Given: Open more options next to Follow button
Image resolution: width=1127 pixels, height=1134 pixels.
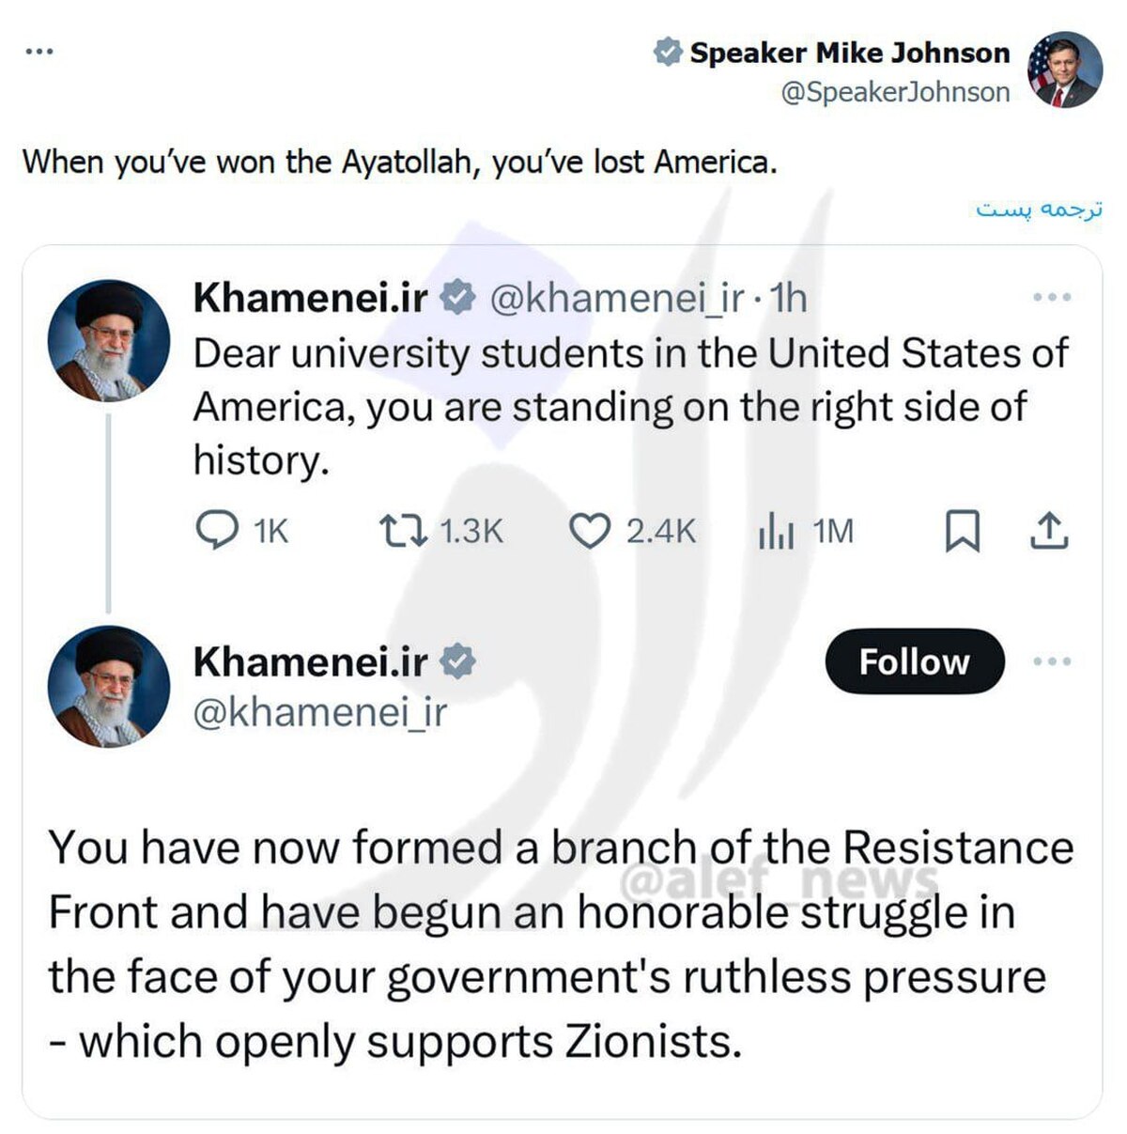Looking at the screenshot, I should point(1052,661).
